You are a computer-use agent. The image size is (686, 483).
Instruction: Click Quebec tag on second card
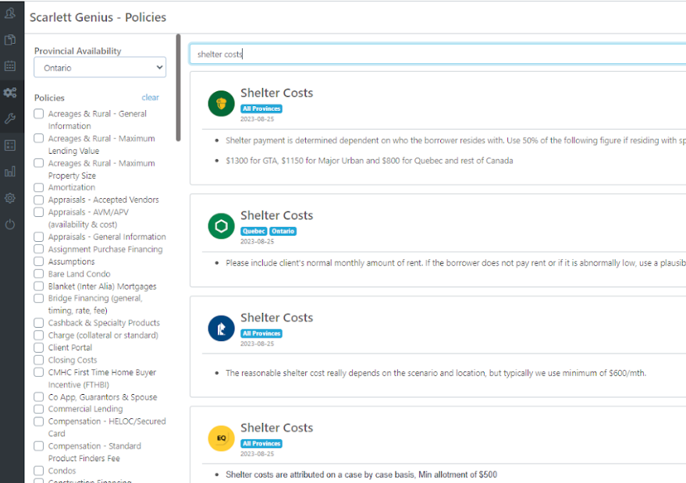[254, 231]
